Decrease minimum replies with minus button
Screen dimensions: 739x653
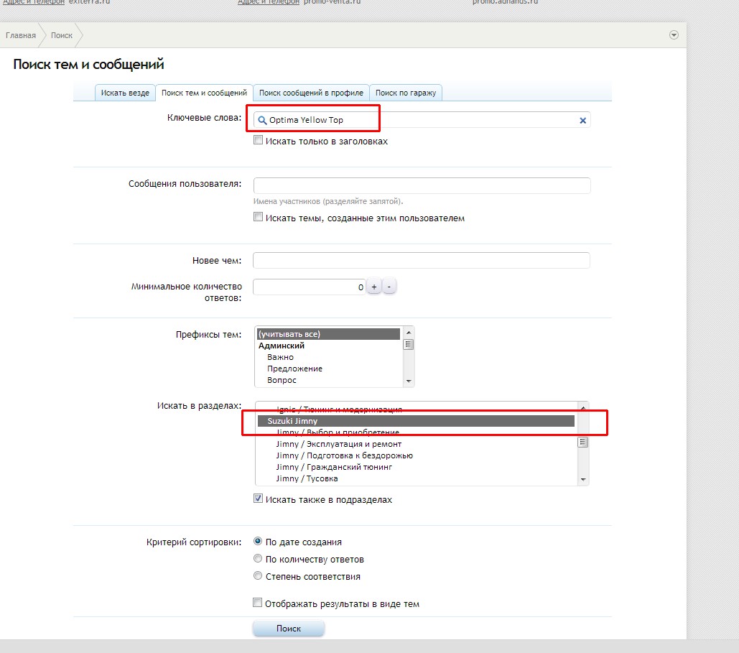[389, 287]
